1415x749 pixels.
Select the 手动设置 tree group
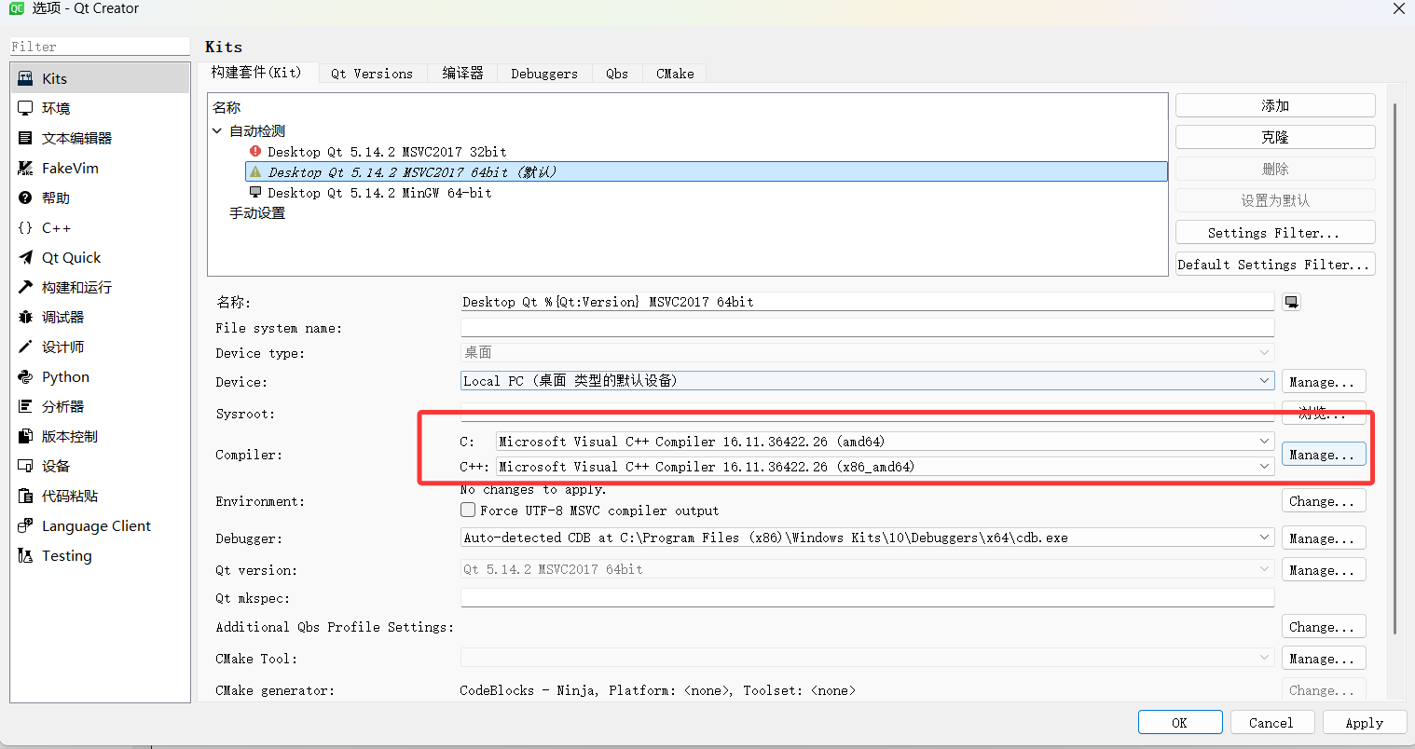257,213
